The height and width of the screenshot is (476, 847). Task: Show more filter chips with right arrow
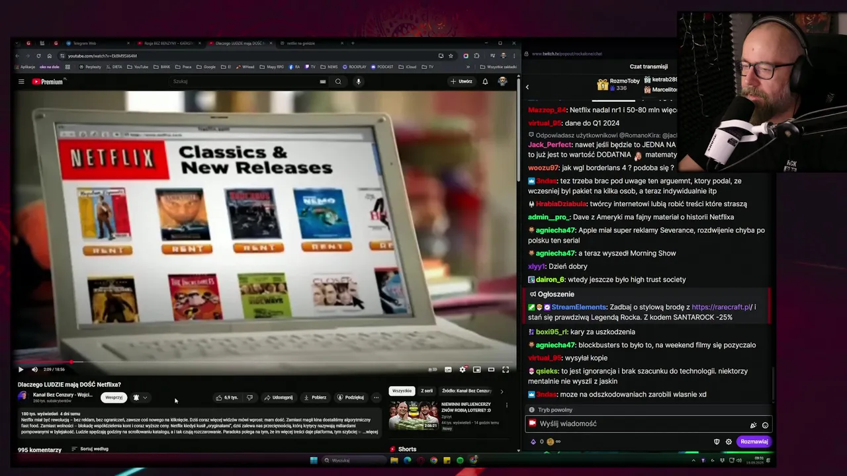502,391
